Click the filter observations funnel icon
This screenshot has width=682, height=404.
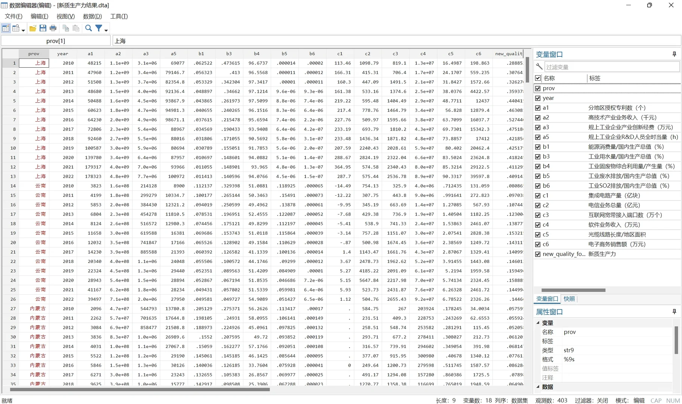pyautogui.click(x=99, y=28)
